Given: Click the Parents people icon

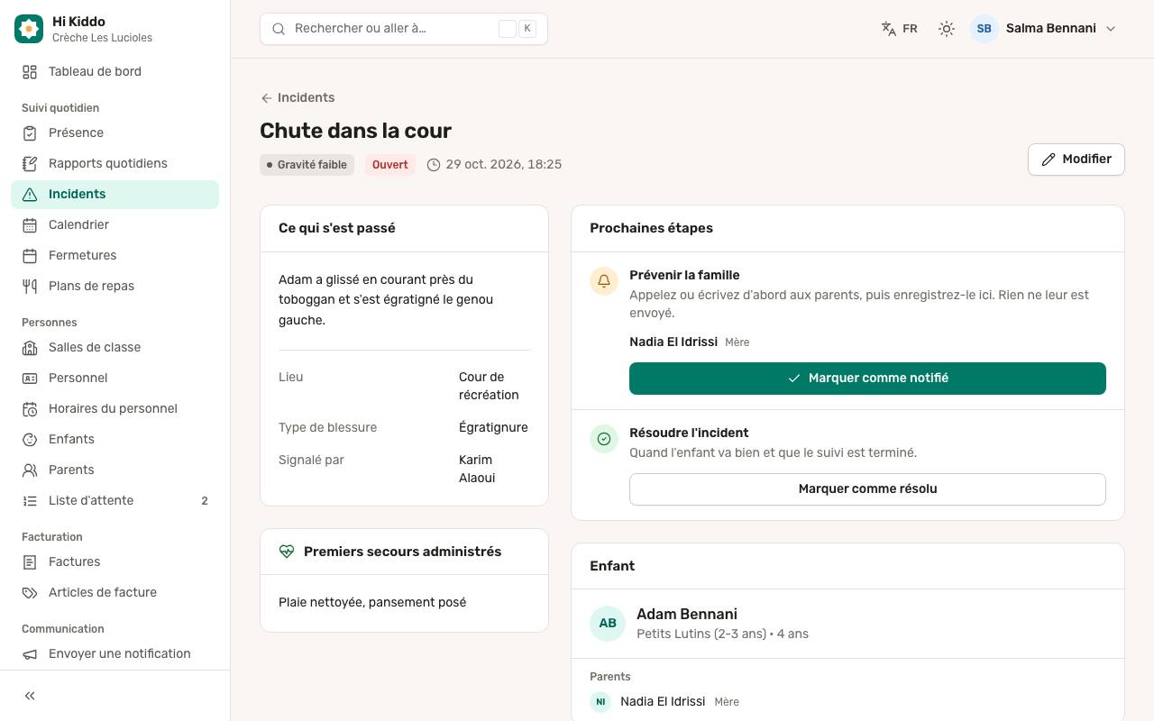Looking at the screenshot, I should coord(30,470).
